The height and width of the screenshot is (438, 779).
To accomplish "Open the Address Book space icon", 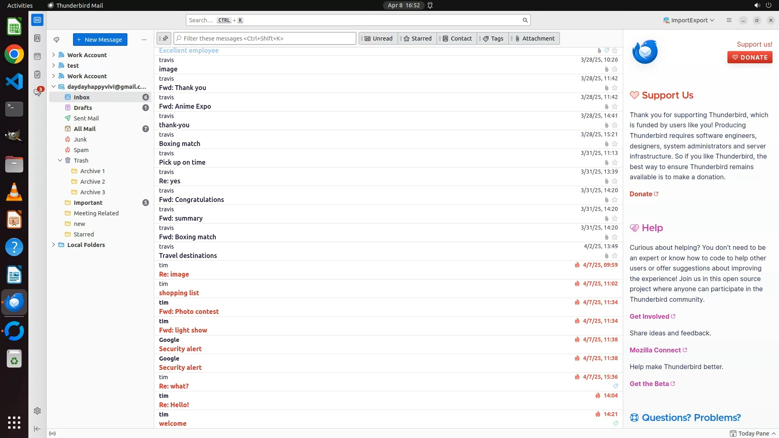I will 37,38.
